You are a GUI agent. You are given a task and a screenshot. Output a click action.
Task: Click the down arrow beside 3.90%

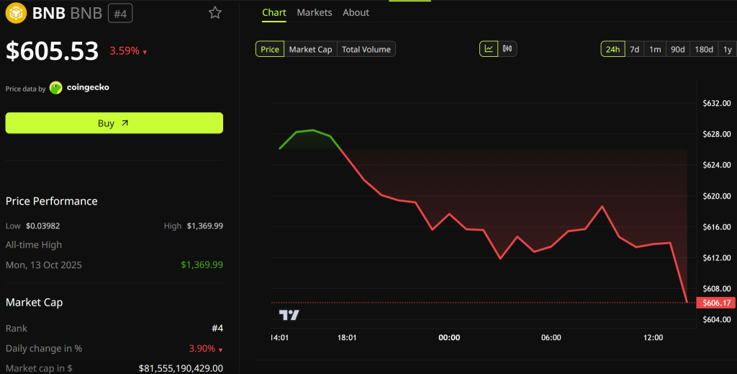(220, 349)
